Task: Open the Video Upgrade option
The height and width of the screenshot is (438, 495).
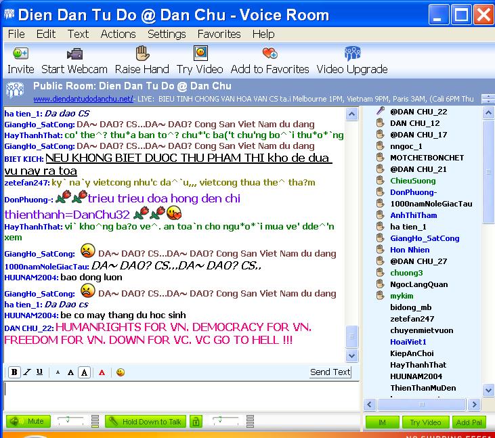Action: tap(352, 53)
